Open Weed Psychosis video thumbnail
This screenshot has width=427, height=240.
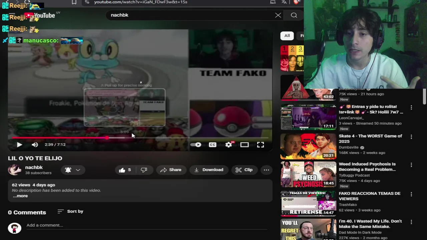308,174
